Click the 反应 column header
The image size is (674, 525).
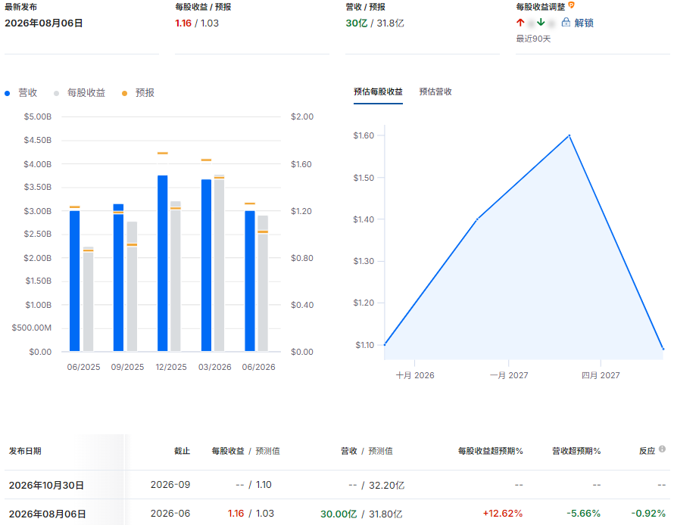647,451
